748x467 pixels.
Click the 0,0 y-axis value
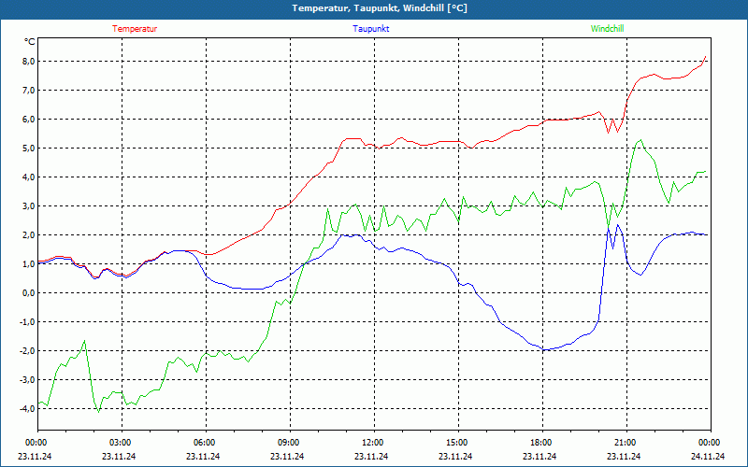point(29,293)
